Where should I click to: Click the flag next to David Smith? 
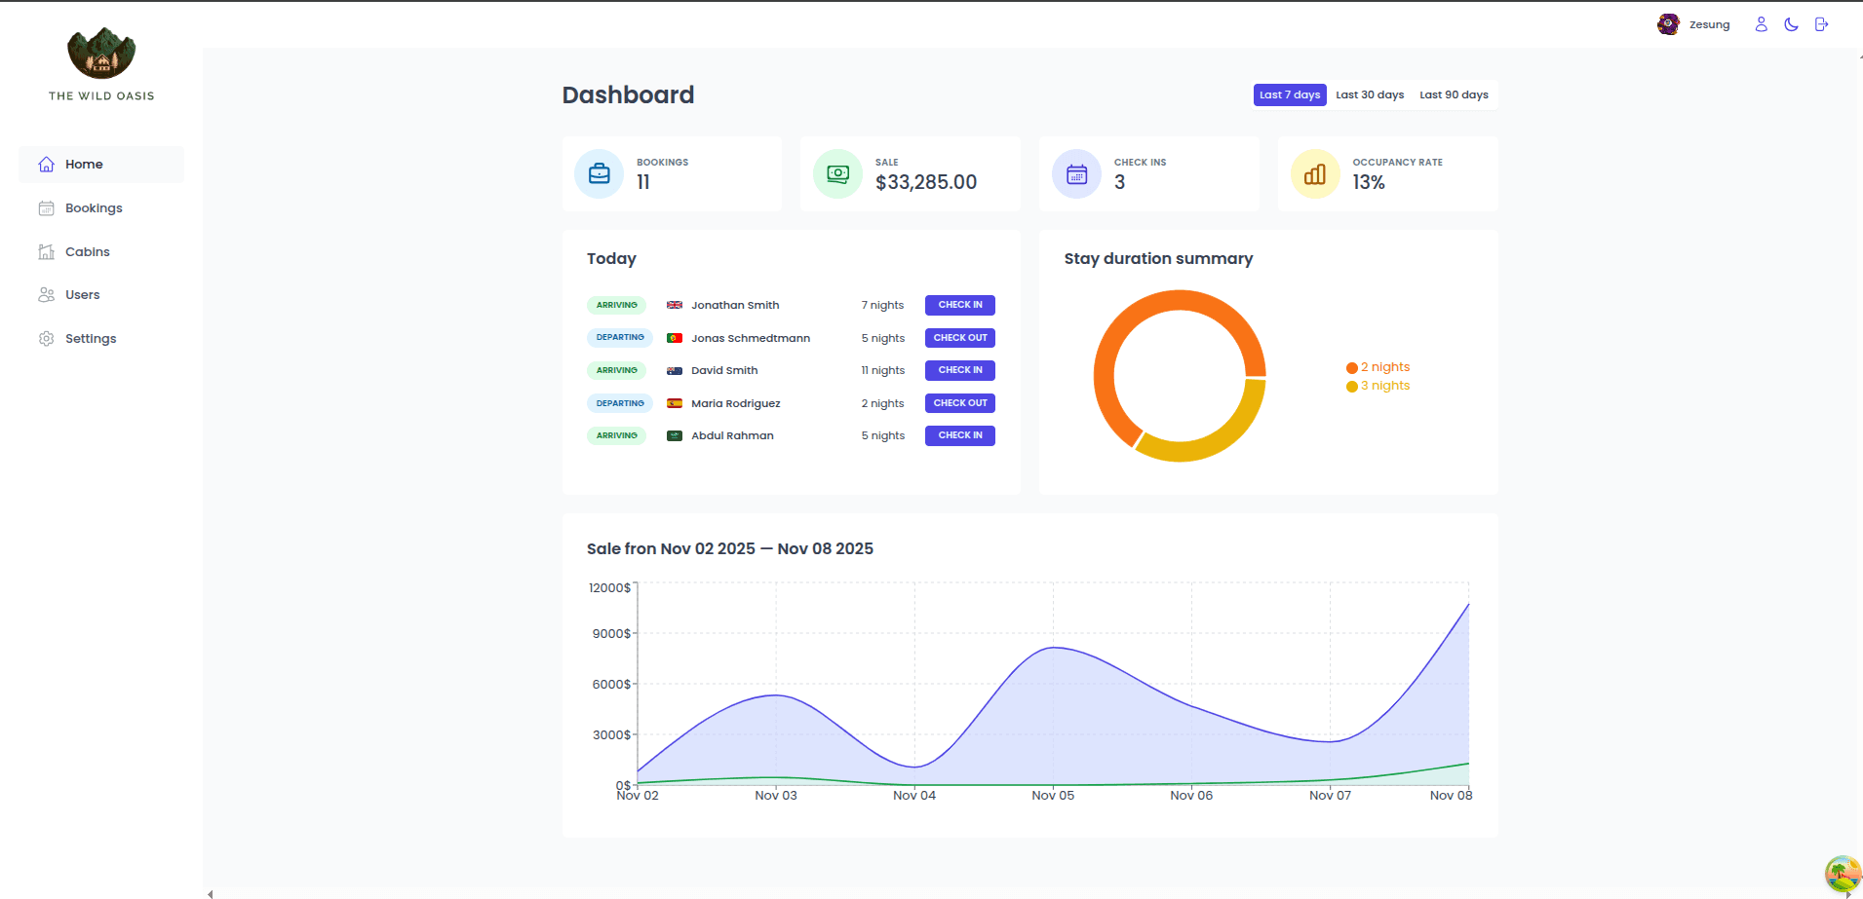[x=675, y=370]
